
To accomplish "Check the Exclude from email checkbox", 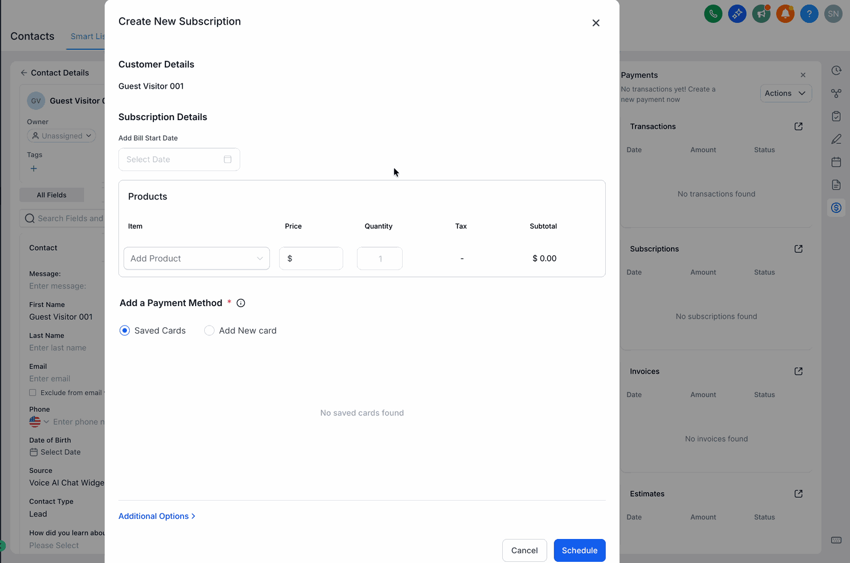I will click(x=33, y=393).
